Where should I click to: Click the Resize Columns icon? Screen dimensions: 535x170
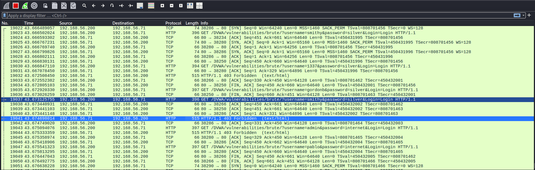[190, 6]
